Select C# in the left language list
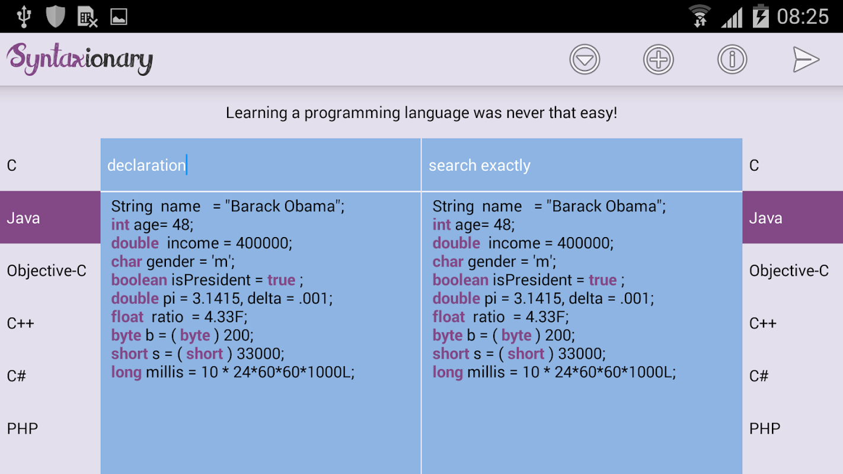Screen dimensions: 843x474 tap(50, 376)
